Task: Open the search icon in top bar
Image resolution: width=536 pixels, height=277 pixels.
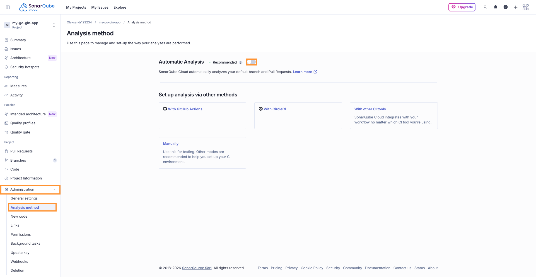Action: [486, 7]
